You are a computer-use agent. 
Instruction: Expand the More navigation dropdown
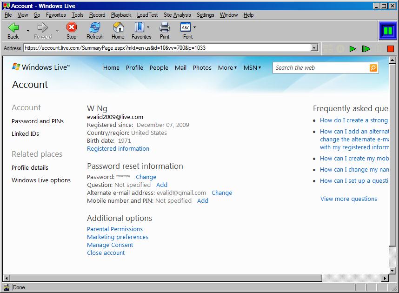[227, 68]
